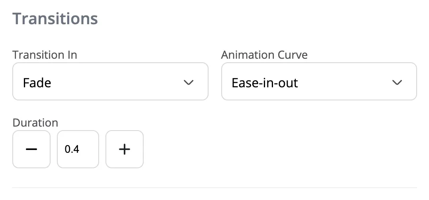This screenshot has width=429, height=200.
Task: Click the "Ease-in-out" selected value text
Action: tap(265, 83)
